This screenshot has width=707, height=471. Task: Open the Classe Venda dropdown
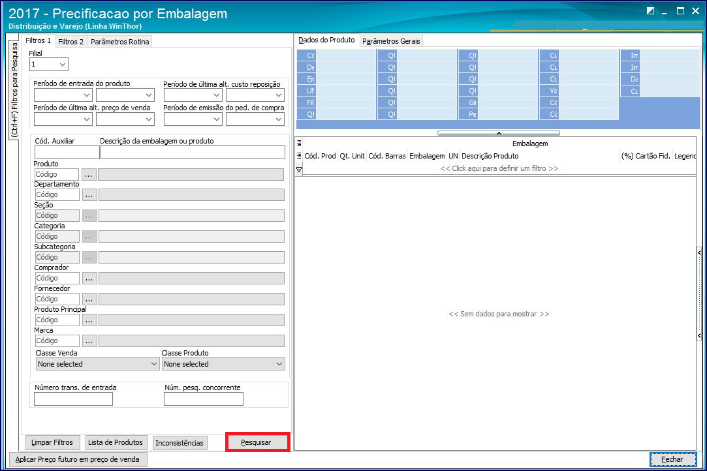point(97,364)
